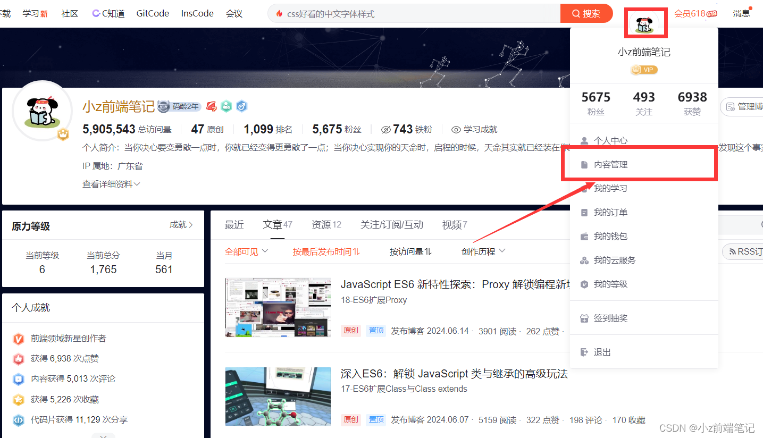Screen dimensions: 763x438
Task: Click the order icon beside 我的订单
Action: 584,213
